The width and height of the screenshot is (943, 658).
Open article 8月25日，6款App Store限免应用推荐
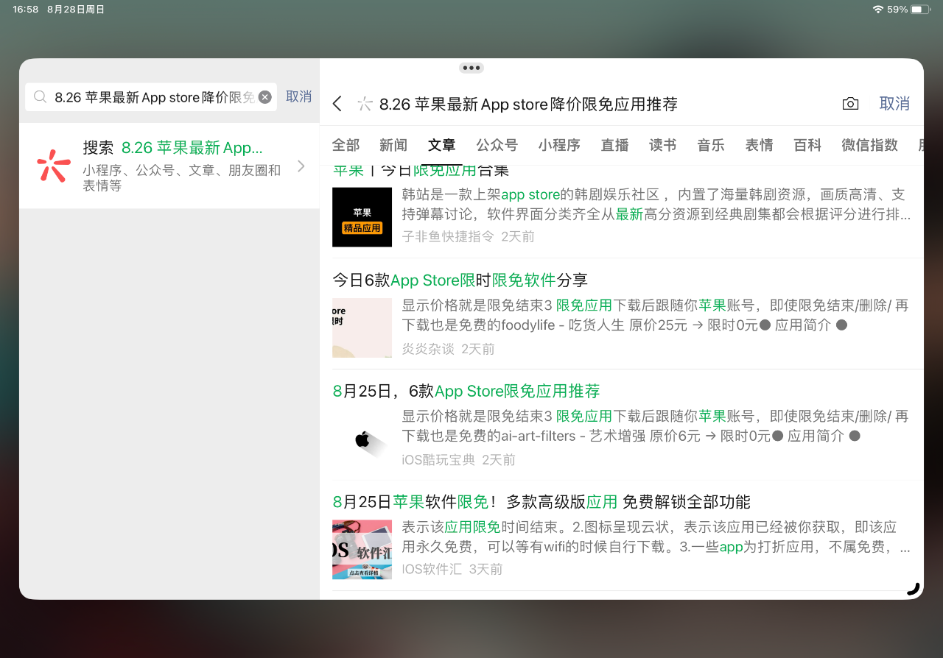(466, 391)
